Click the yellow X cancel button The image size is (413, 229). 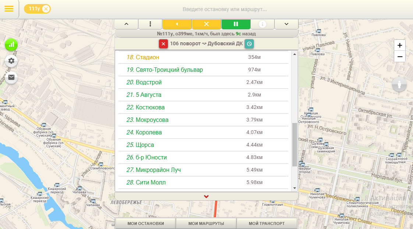tap(206, 24)
